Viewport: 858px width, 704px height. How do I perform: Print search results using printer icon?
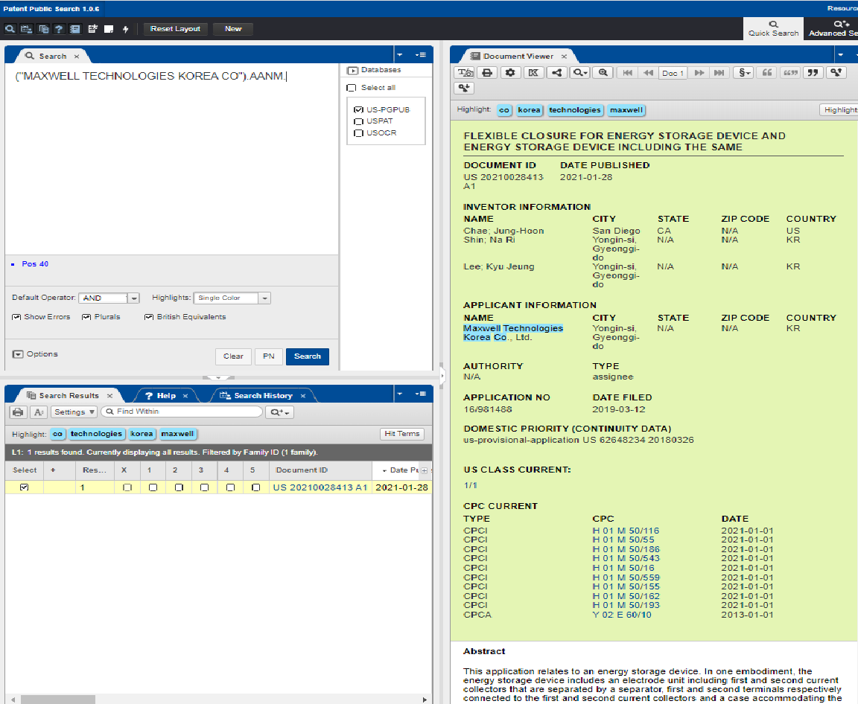pos(19,412)
